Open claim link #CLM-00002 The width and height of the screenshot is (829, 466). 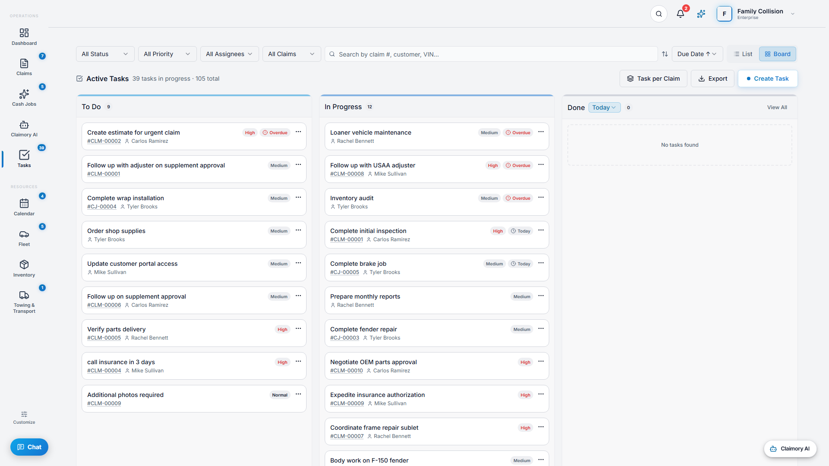(x=104, y=141)
